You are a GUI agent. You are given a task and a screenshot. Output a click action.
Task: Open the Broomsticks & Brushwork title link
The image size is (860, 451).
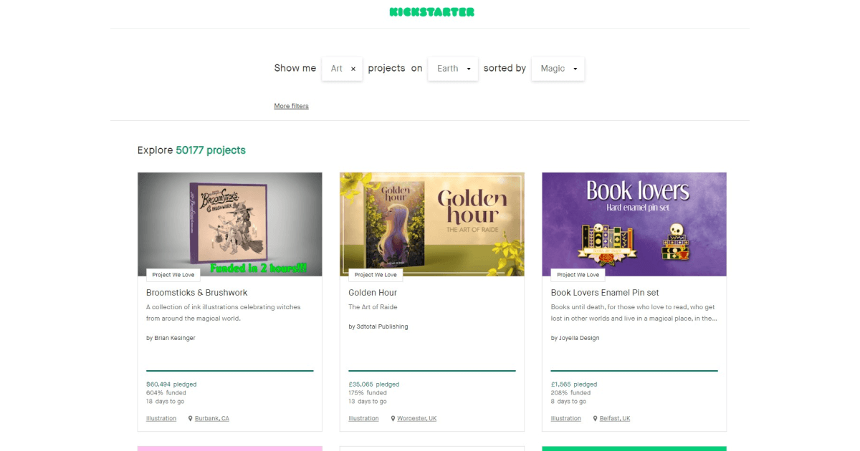pos(197,293)
